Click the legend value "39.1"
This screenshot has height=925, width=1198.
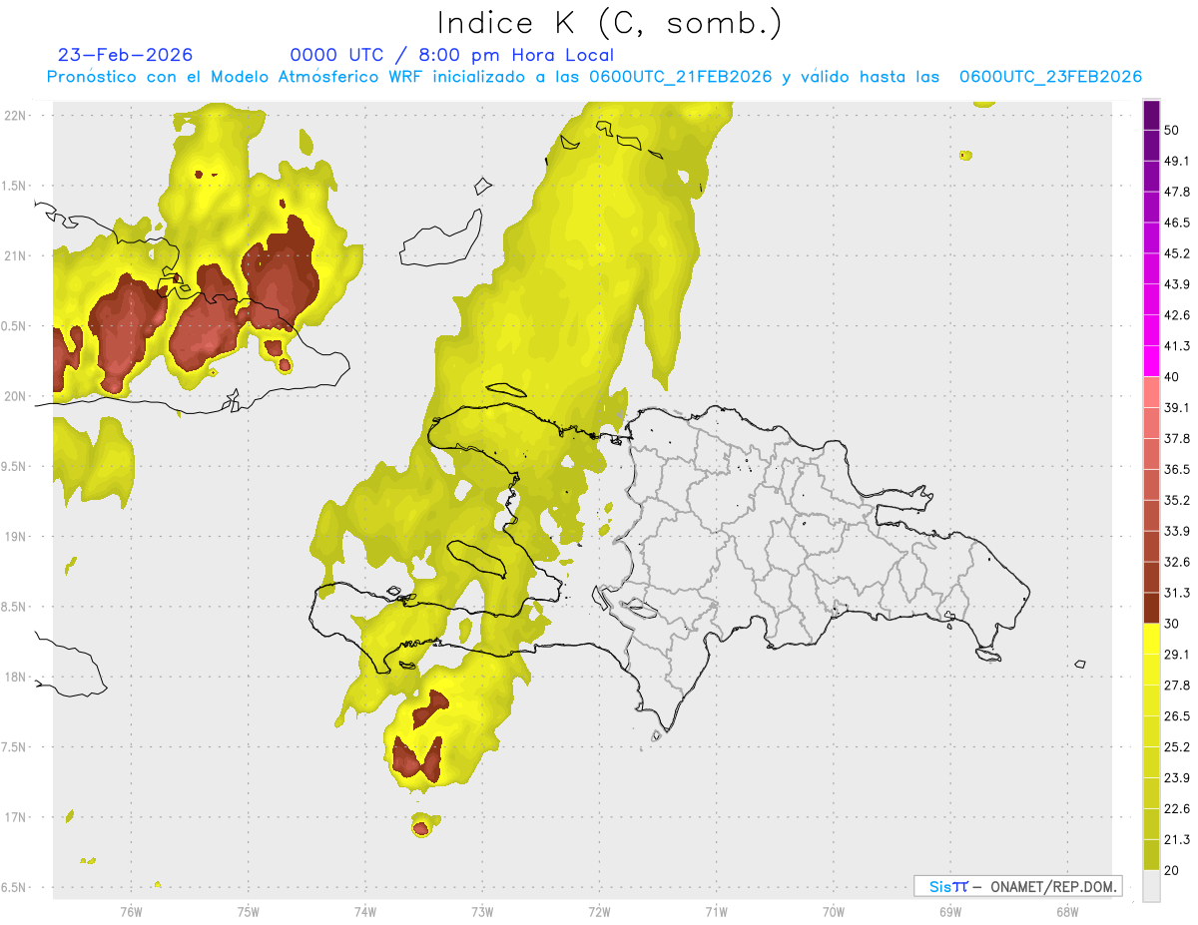1177,408
